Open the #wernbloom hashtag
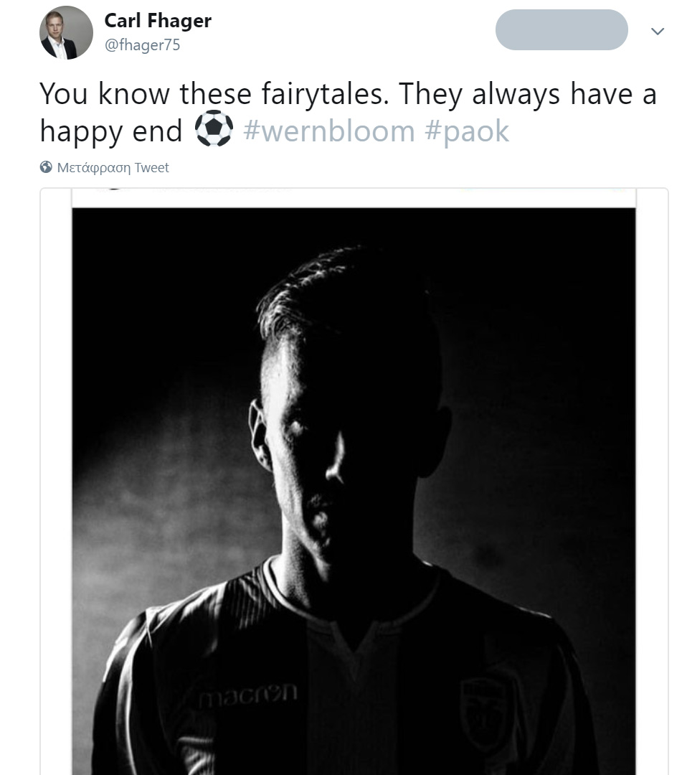The height and width of the screenshot is (775, 682). click(x=329, y=131)
